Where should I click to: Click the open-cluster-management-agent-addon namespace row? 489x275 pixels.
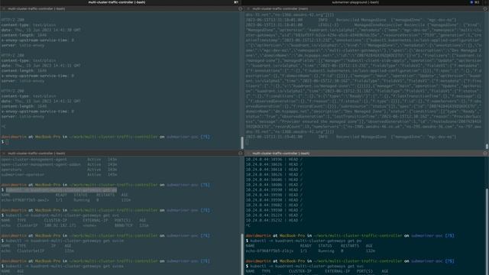click(x=59, y=165)
